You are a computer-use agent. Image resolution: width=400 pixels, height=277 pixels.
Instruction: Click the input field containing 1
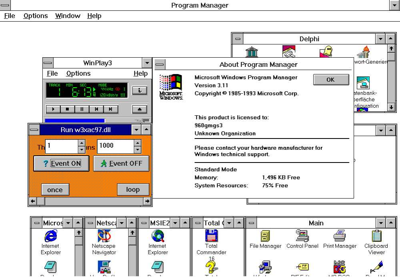pyautogui.click(x=62, y=146)
